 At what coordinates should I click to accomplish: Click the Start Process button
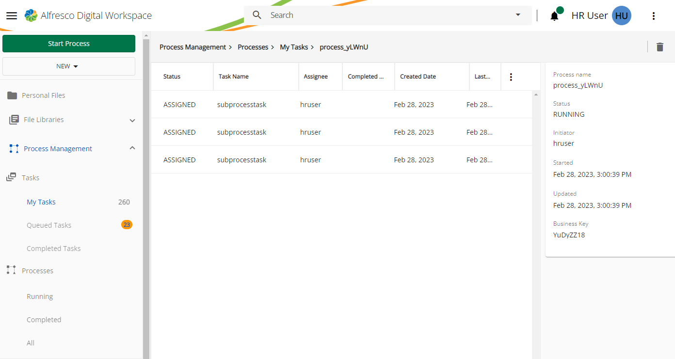pos(68,43)
